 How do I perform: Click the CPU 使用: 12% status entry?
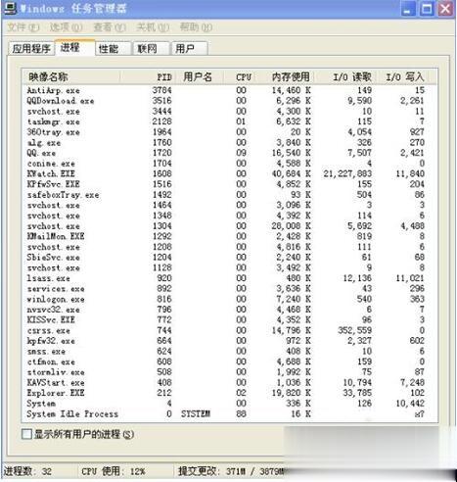[113, 471]
